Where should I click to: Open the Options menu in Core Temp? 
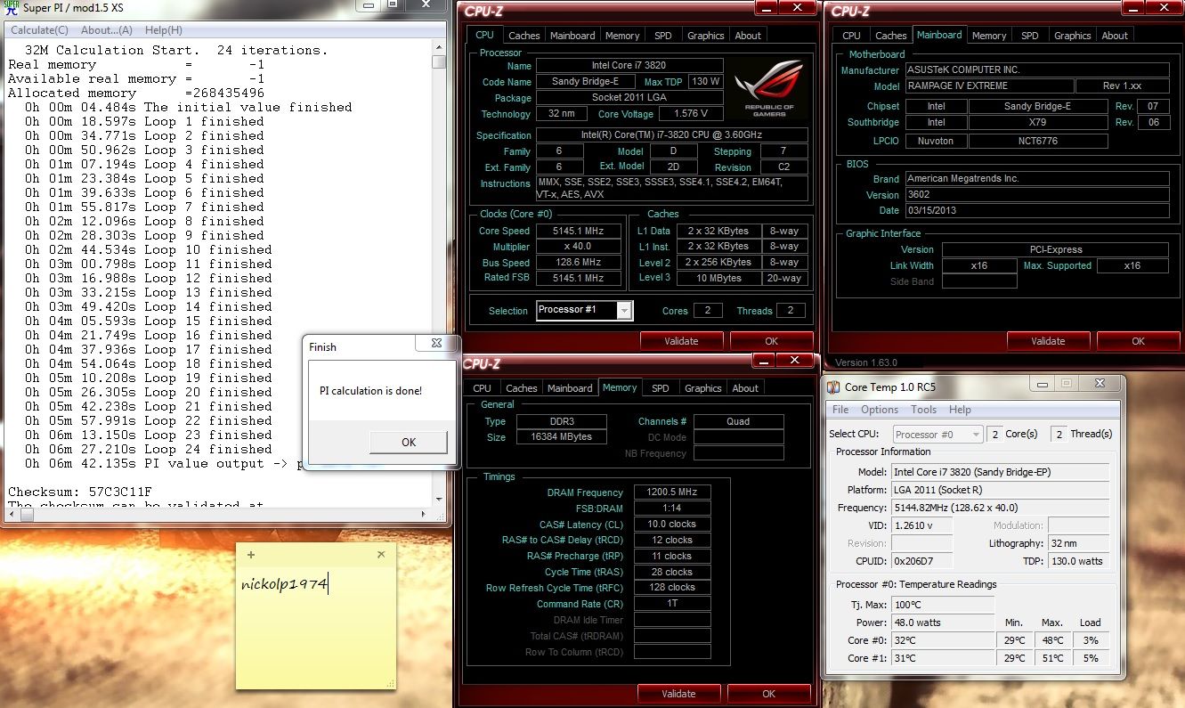(x=880, y=410)
